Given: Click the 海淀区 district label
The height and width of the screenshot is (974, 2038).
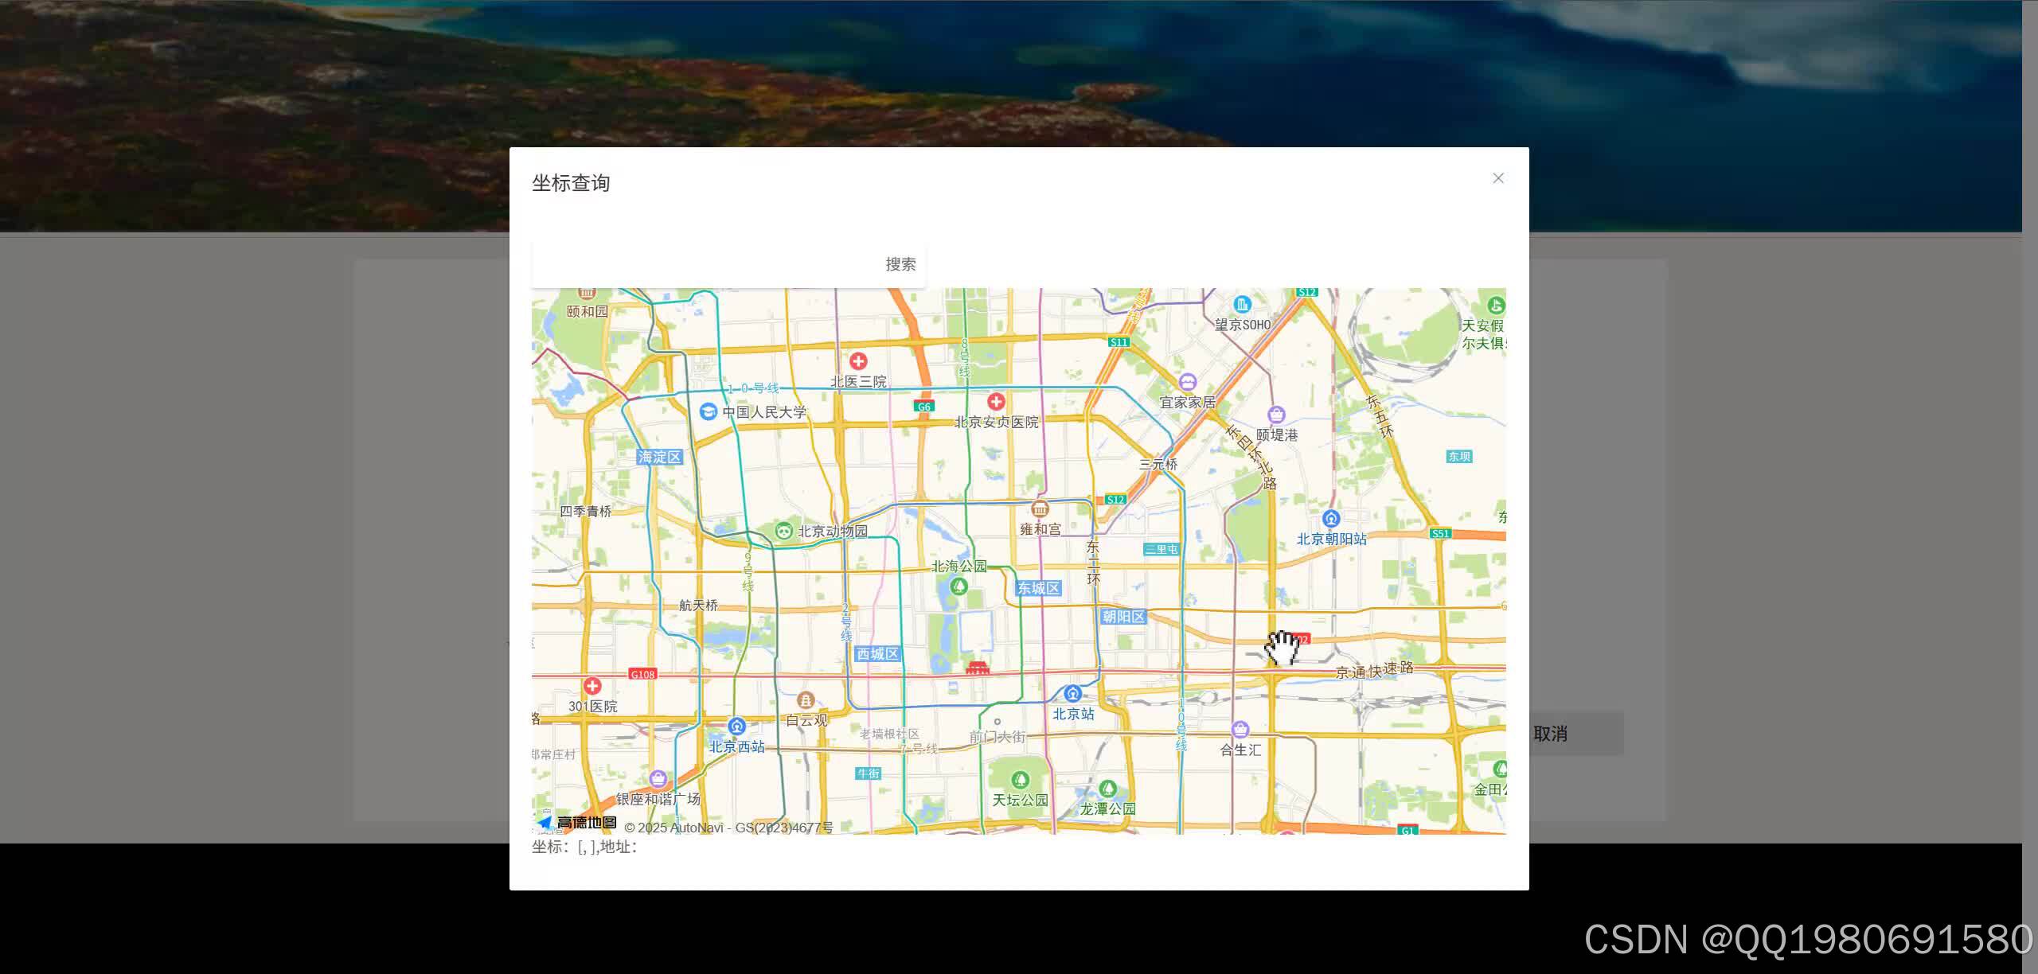Looking at the screenshot, I should [659, 457].
